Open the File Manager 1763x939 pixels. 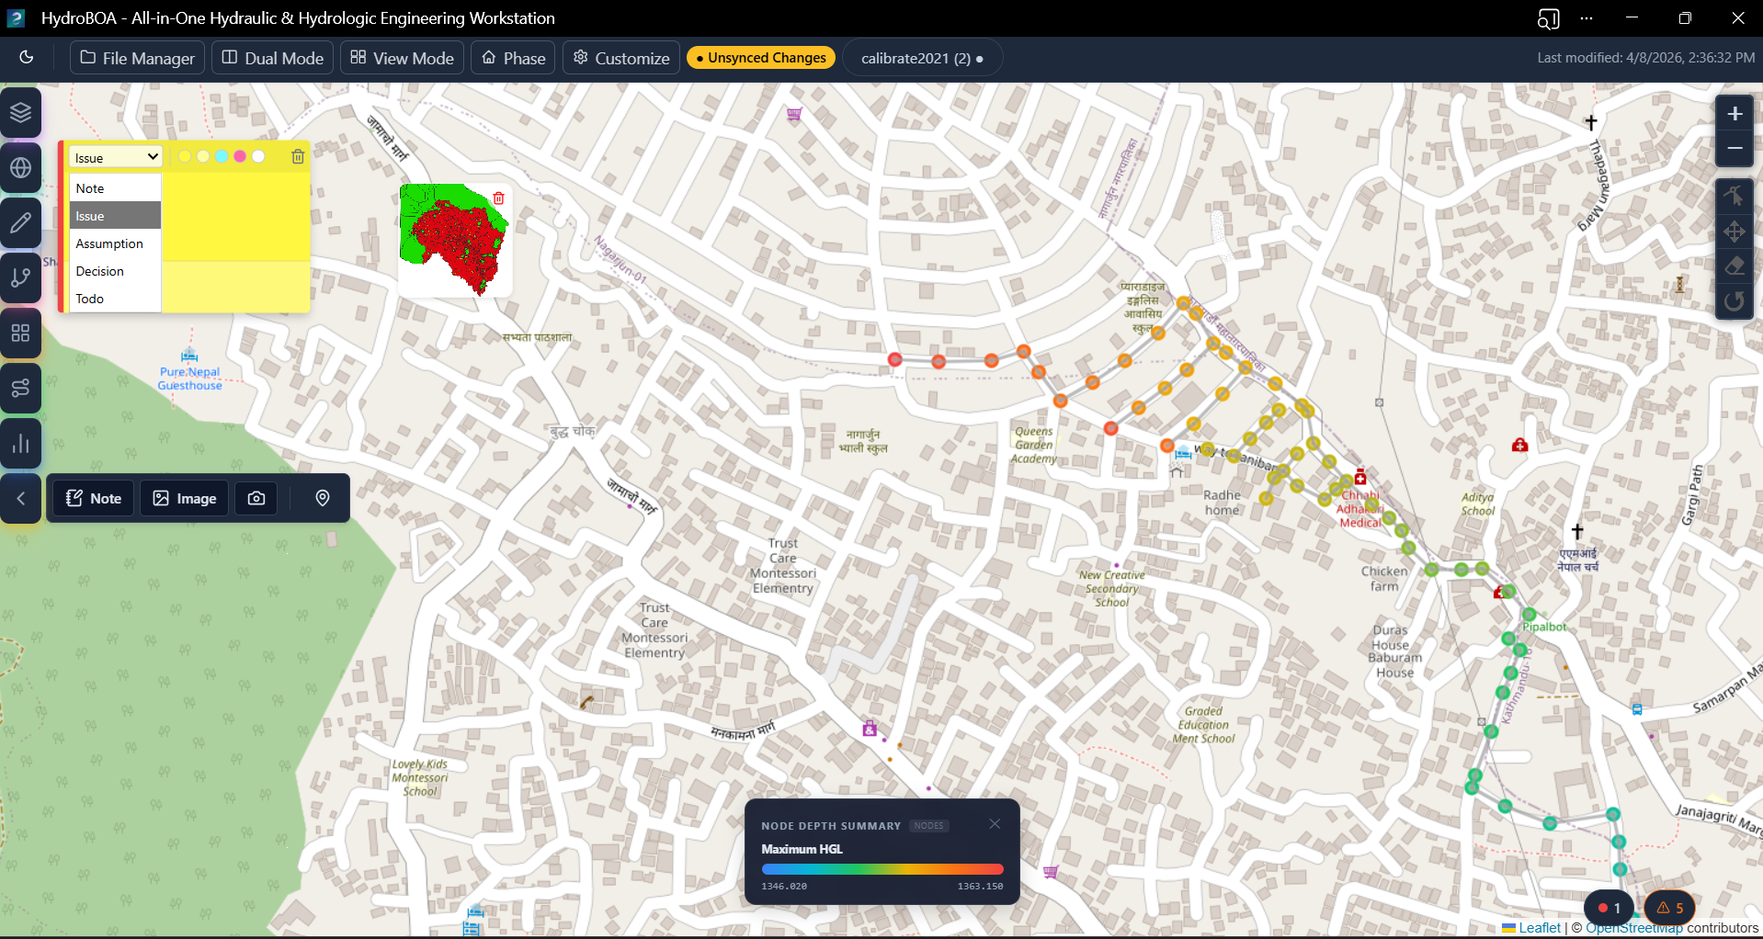click(138, 58)
